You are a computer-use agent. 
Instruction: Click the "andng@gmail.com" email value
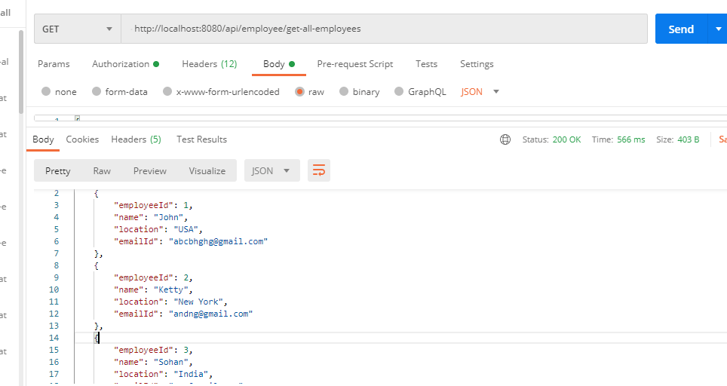pos(210,314)
